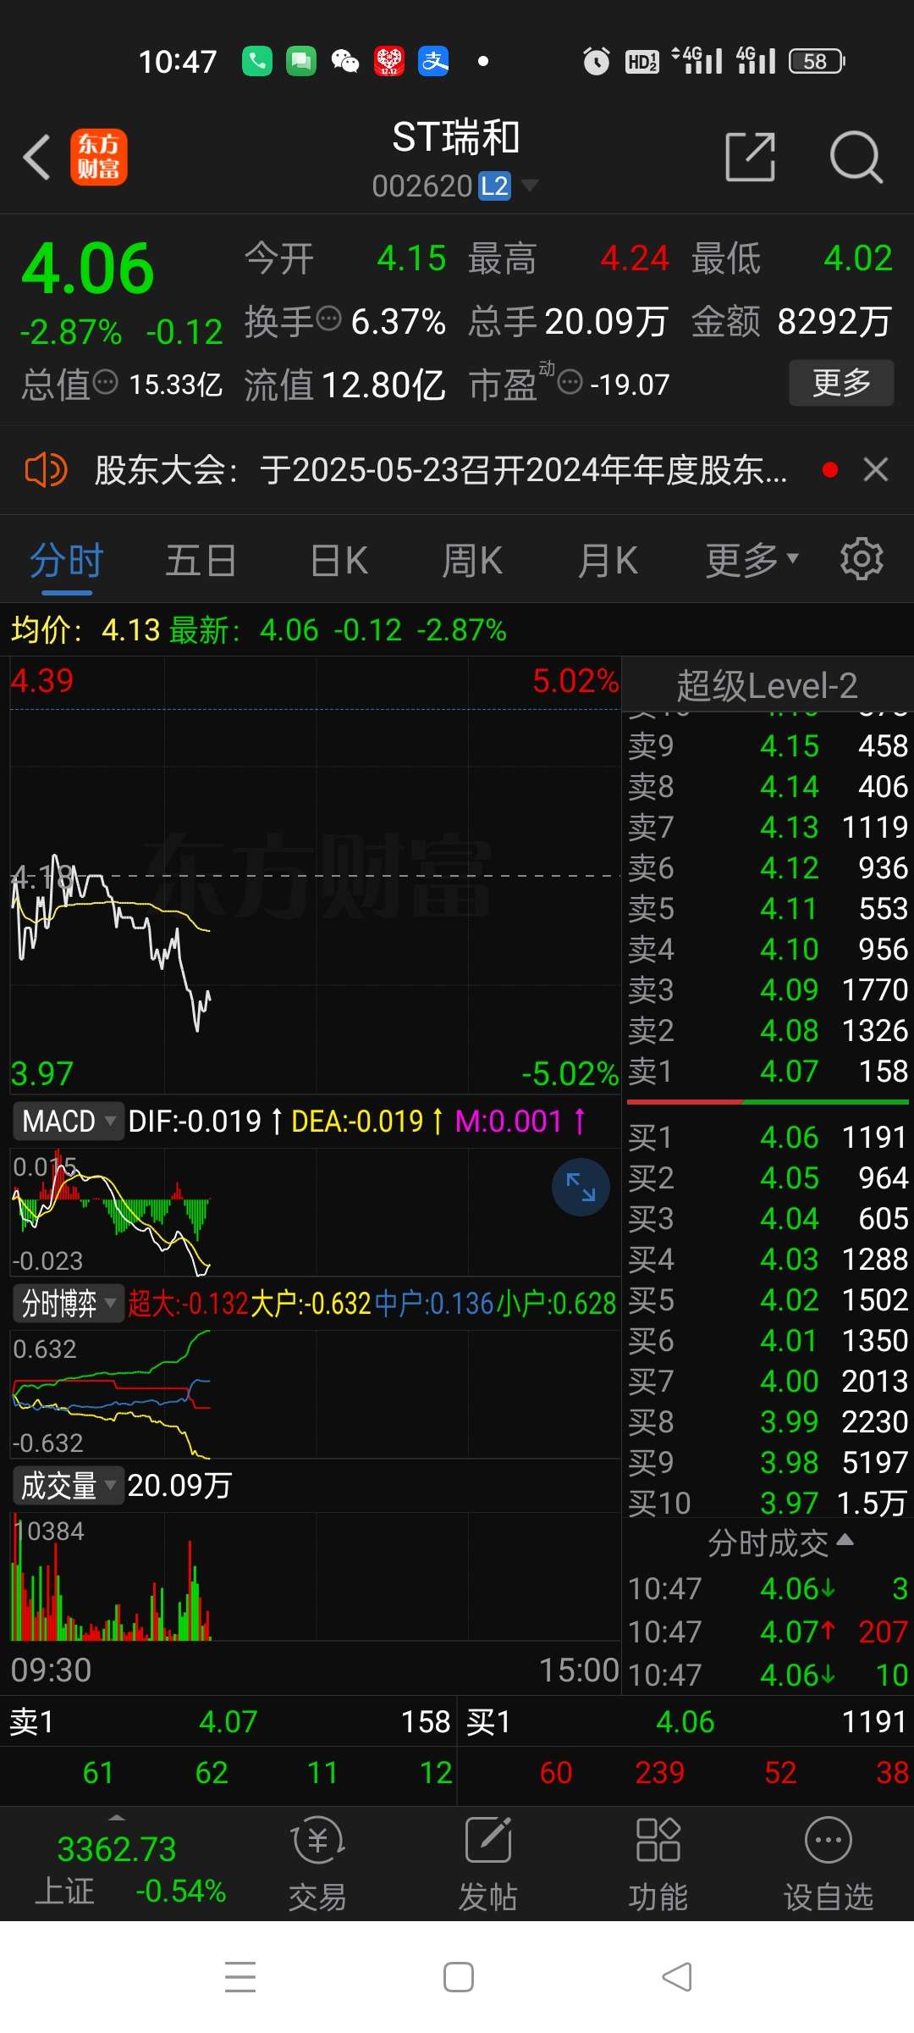Tap the speaker announcement icon
The height and width of the screenshot is (2033, 914).
click(x=46, y=469)
